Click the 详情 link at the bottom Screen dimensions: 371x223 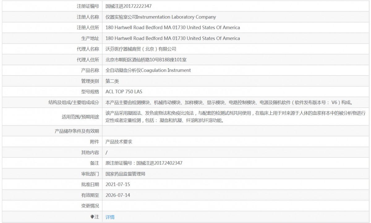[x=110, y=217]
